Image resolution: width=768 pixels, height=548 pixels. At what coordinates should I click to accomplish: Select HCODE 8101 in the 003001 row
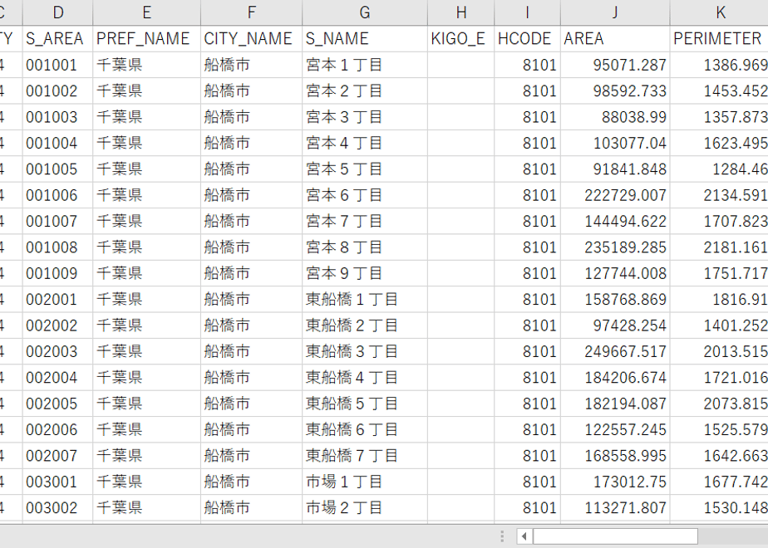pos(528,482)
